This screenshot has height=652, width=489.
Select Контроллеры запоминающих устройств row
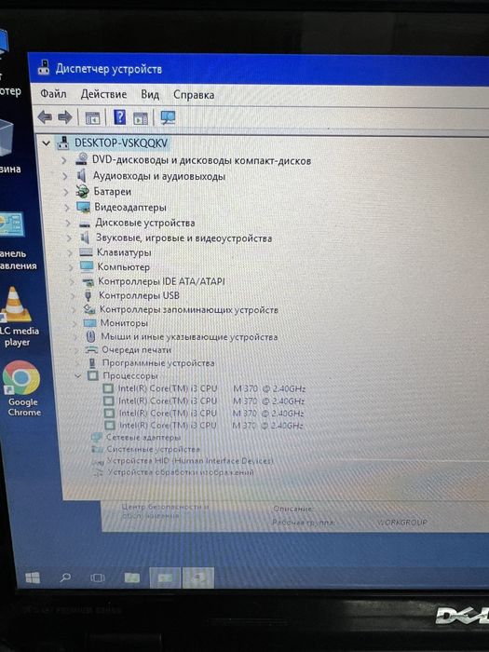tap(189, 310)
